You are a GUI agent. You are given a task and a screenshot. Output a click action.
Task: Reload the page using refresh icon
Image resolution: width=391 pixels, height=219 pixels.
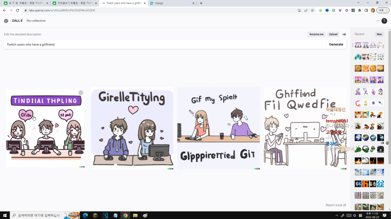(18, 10)
